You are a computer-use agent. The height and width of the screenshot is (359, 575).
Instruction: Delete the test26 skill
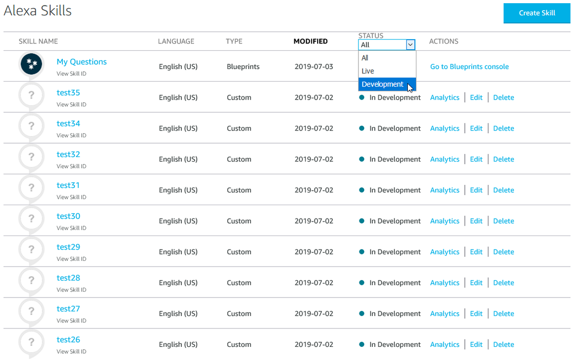tap(504, 345)
